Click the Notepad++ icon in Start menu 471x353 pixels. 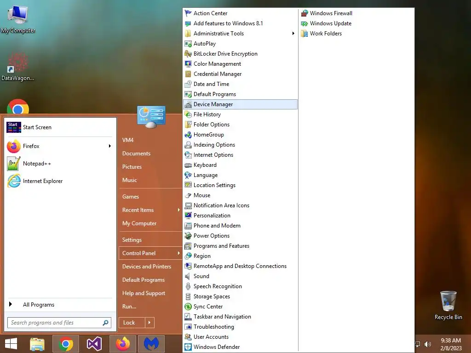(14, 164)
